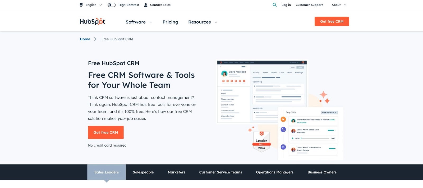423x188 pixels.
Task: Open Customer Support link
Action: (x=309, y=5)
